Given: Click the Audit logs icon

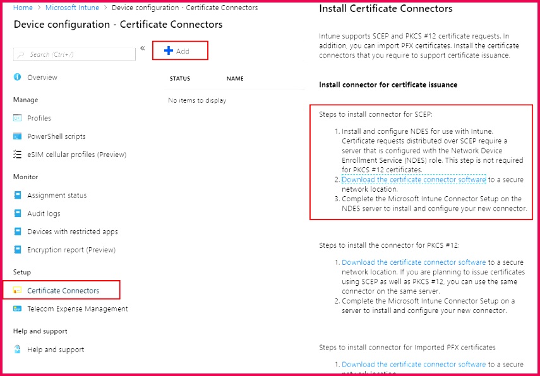Looking at the screenshot, I should pyautogui.click(x=17, y=213).
